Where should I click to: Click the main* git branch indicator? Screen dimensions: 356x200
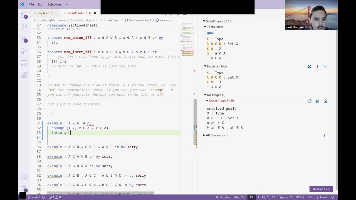(x=34, y=197)
